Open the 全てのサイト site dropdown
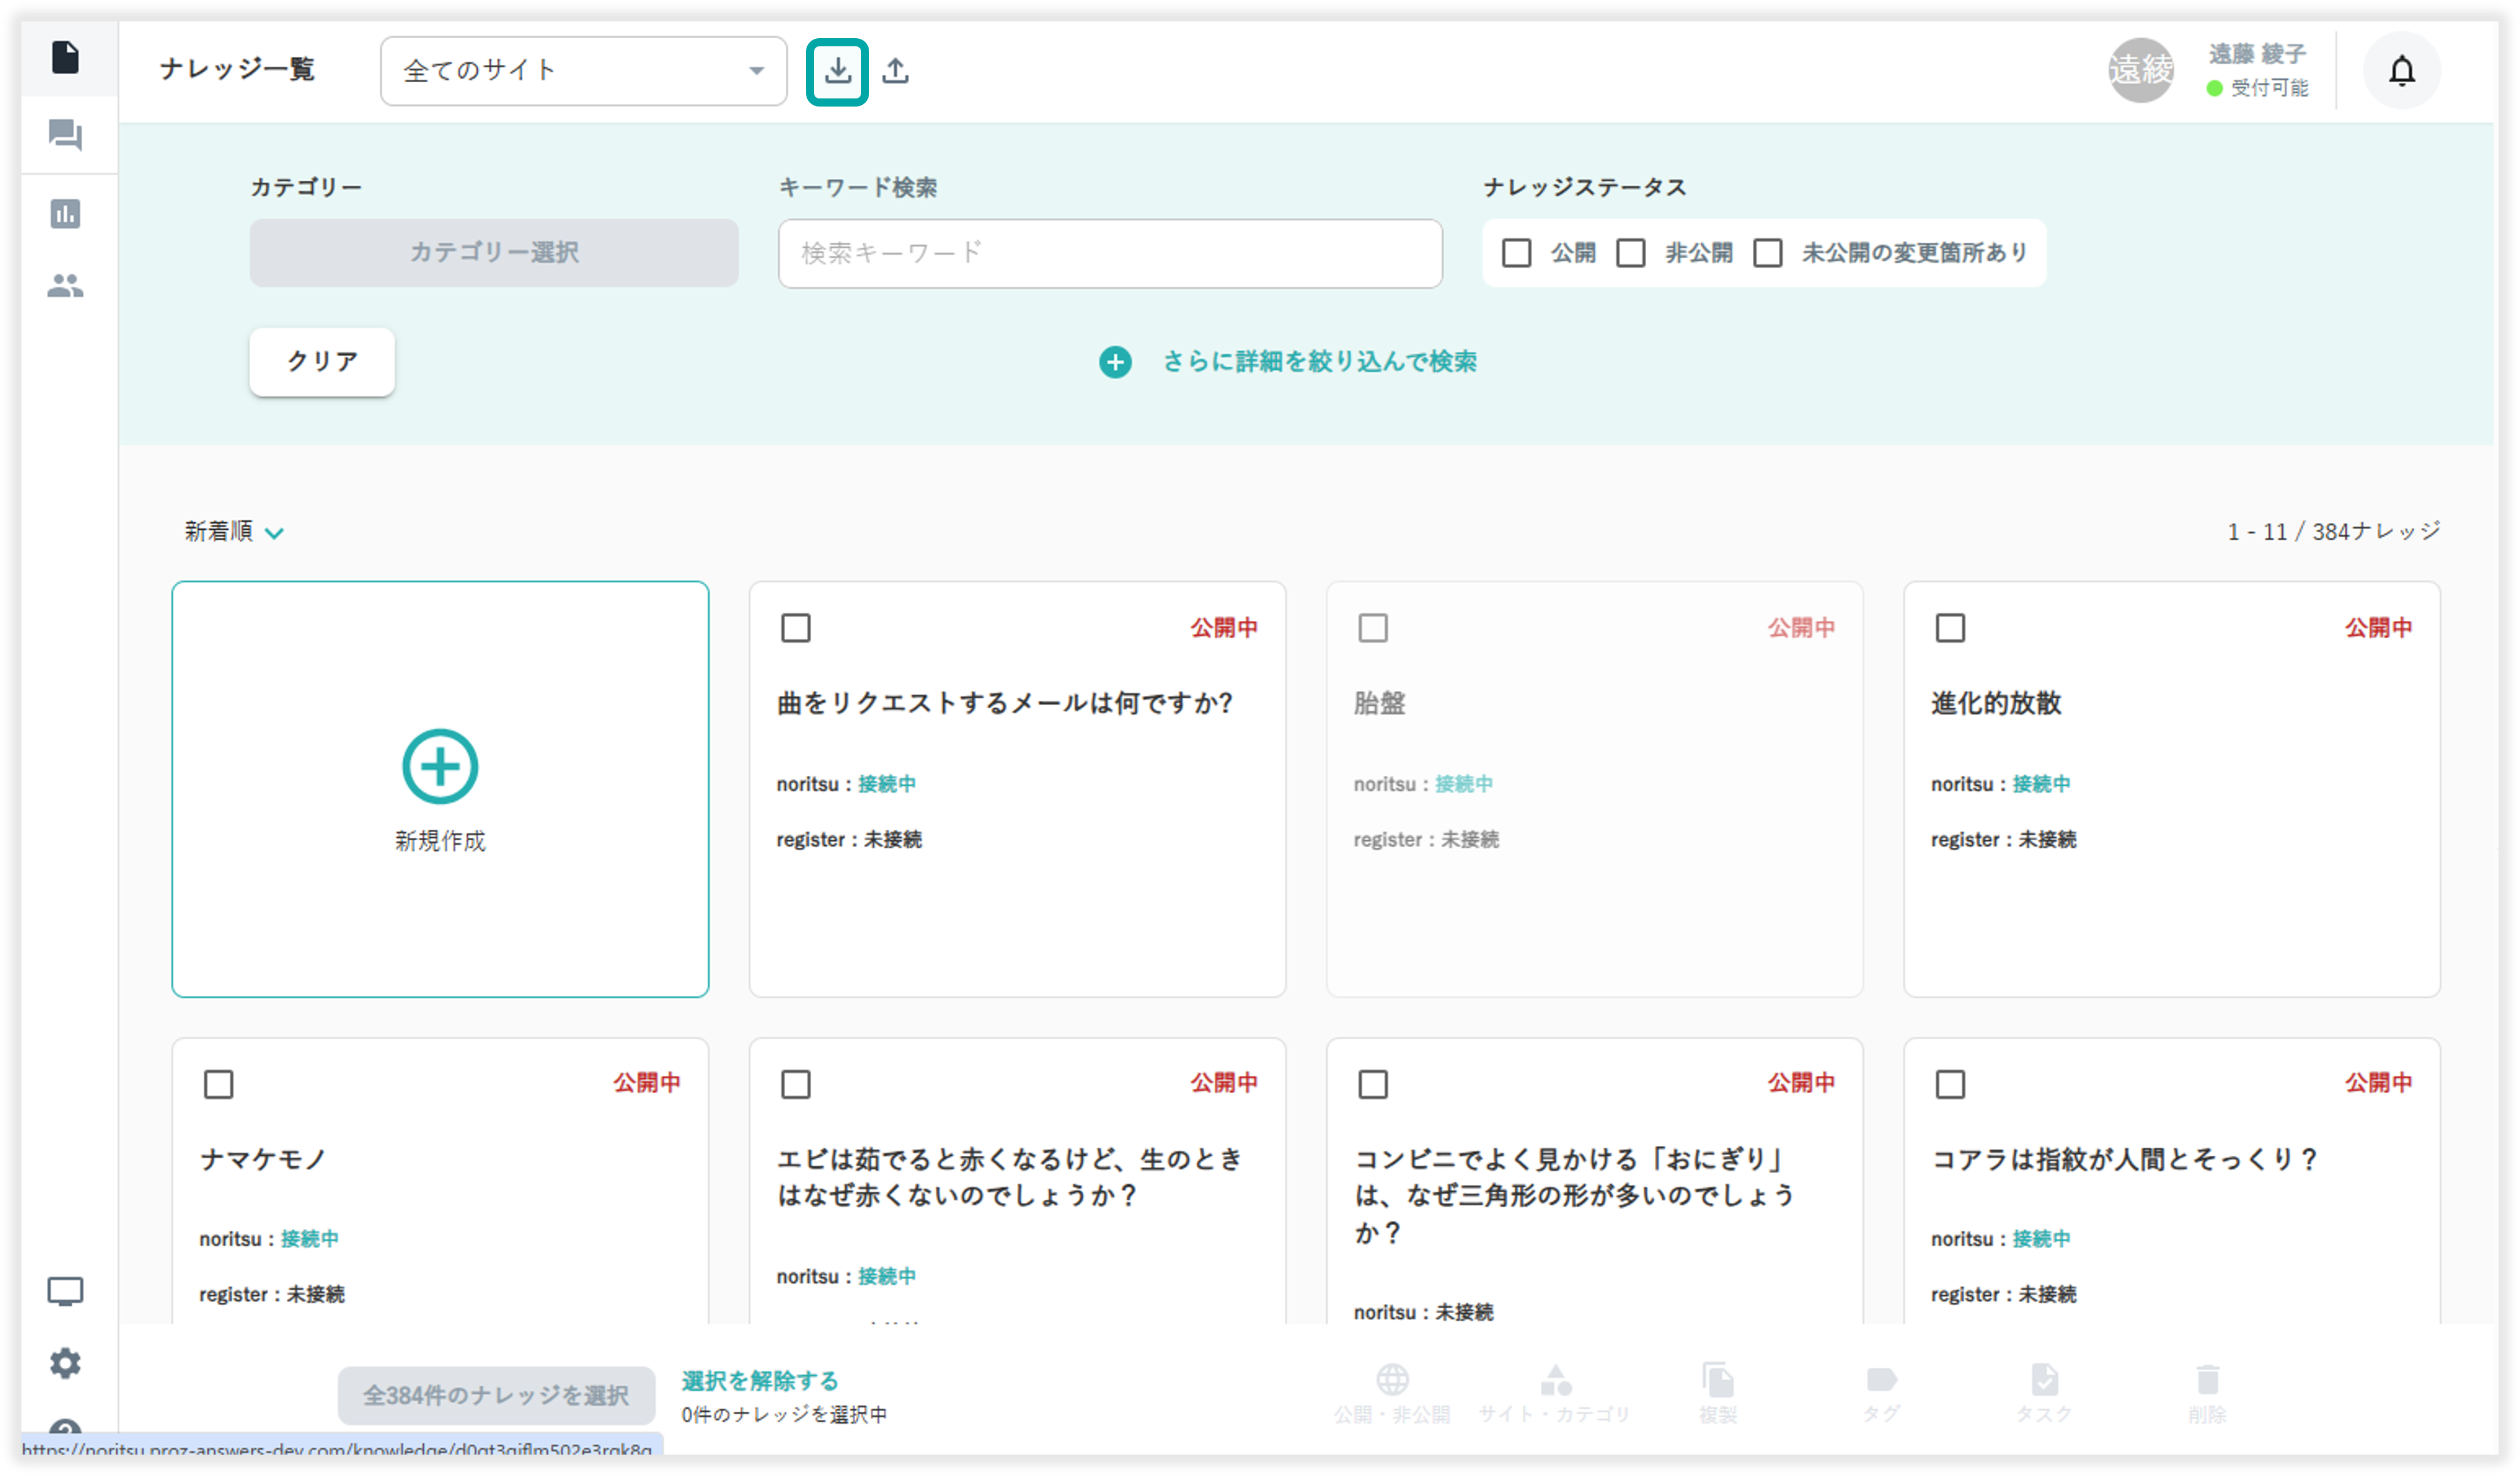The height and width of the screenshot is (1476, 2520). click(583, 71)
